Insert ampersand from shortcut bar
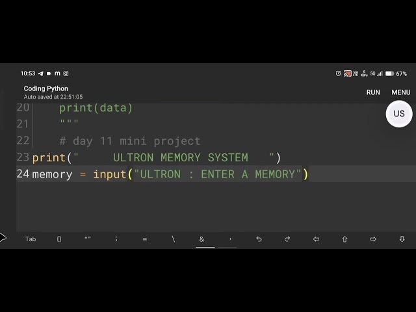The width and height of the screenshot is (416, 312). (201, 239)
